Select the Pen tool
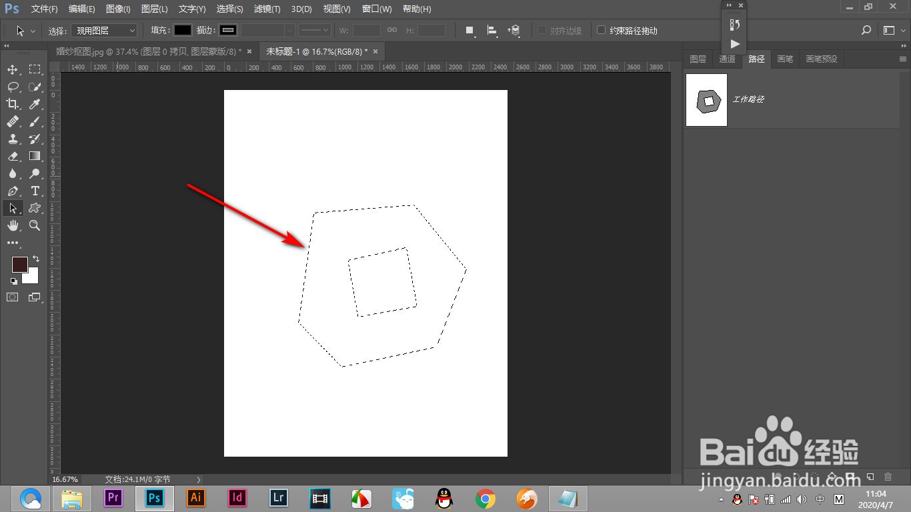This screenshot has height=512, width=911. coord(13,191)
